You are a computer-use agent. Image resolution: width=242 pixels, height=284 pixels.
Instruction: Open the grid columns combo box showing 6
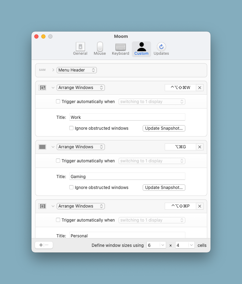(156, 245)
